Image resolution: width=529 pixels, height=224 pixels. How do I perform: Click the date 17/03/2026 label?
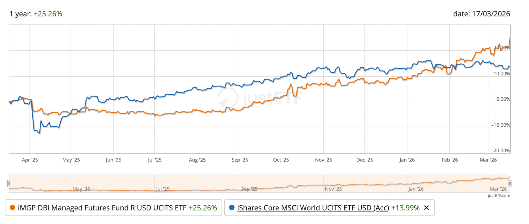tap(481, 14)
